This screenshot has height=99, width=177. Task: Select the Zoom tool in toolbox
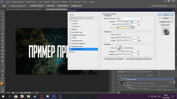pos(2,78)
